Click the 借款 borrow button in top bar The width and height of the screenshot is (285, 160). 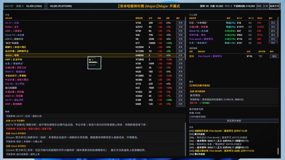coord(258,6)
